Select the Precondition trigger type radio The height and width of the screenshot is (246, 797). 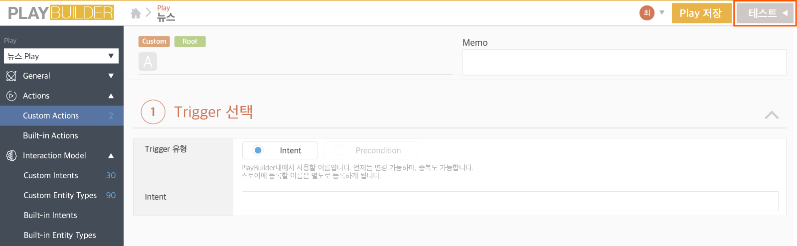[x=339, y=150]
